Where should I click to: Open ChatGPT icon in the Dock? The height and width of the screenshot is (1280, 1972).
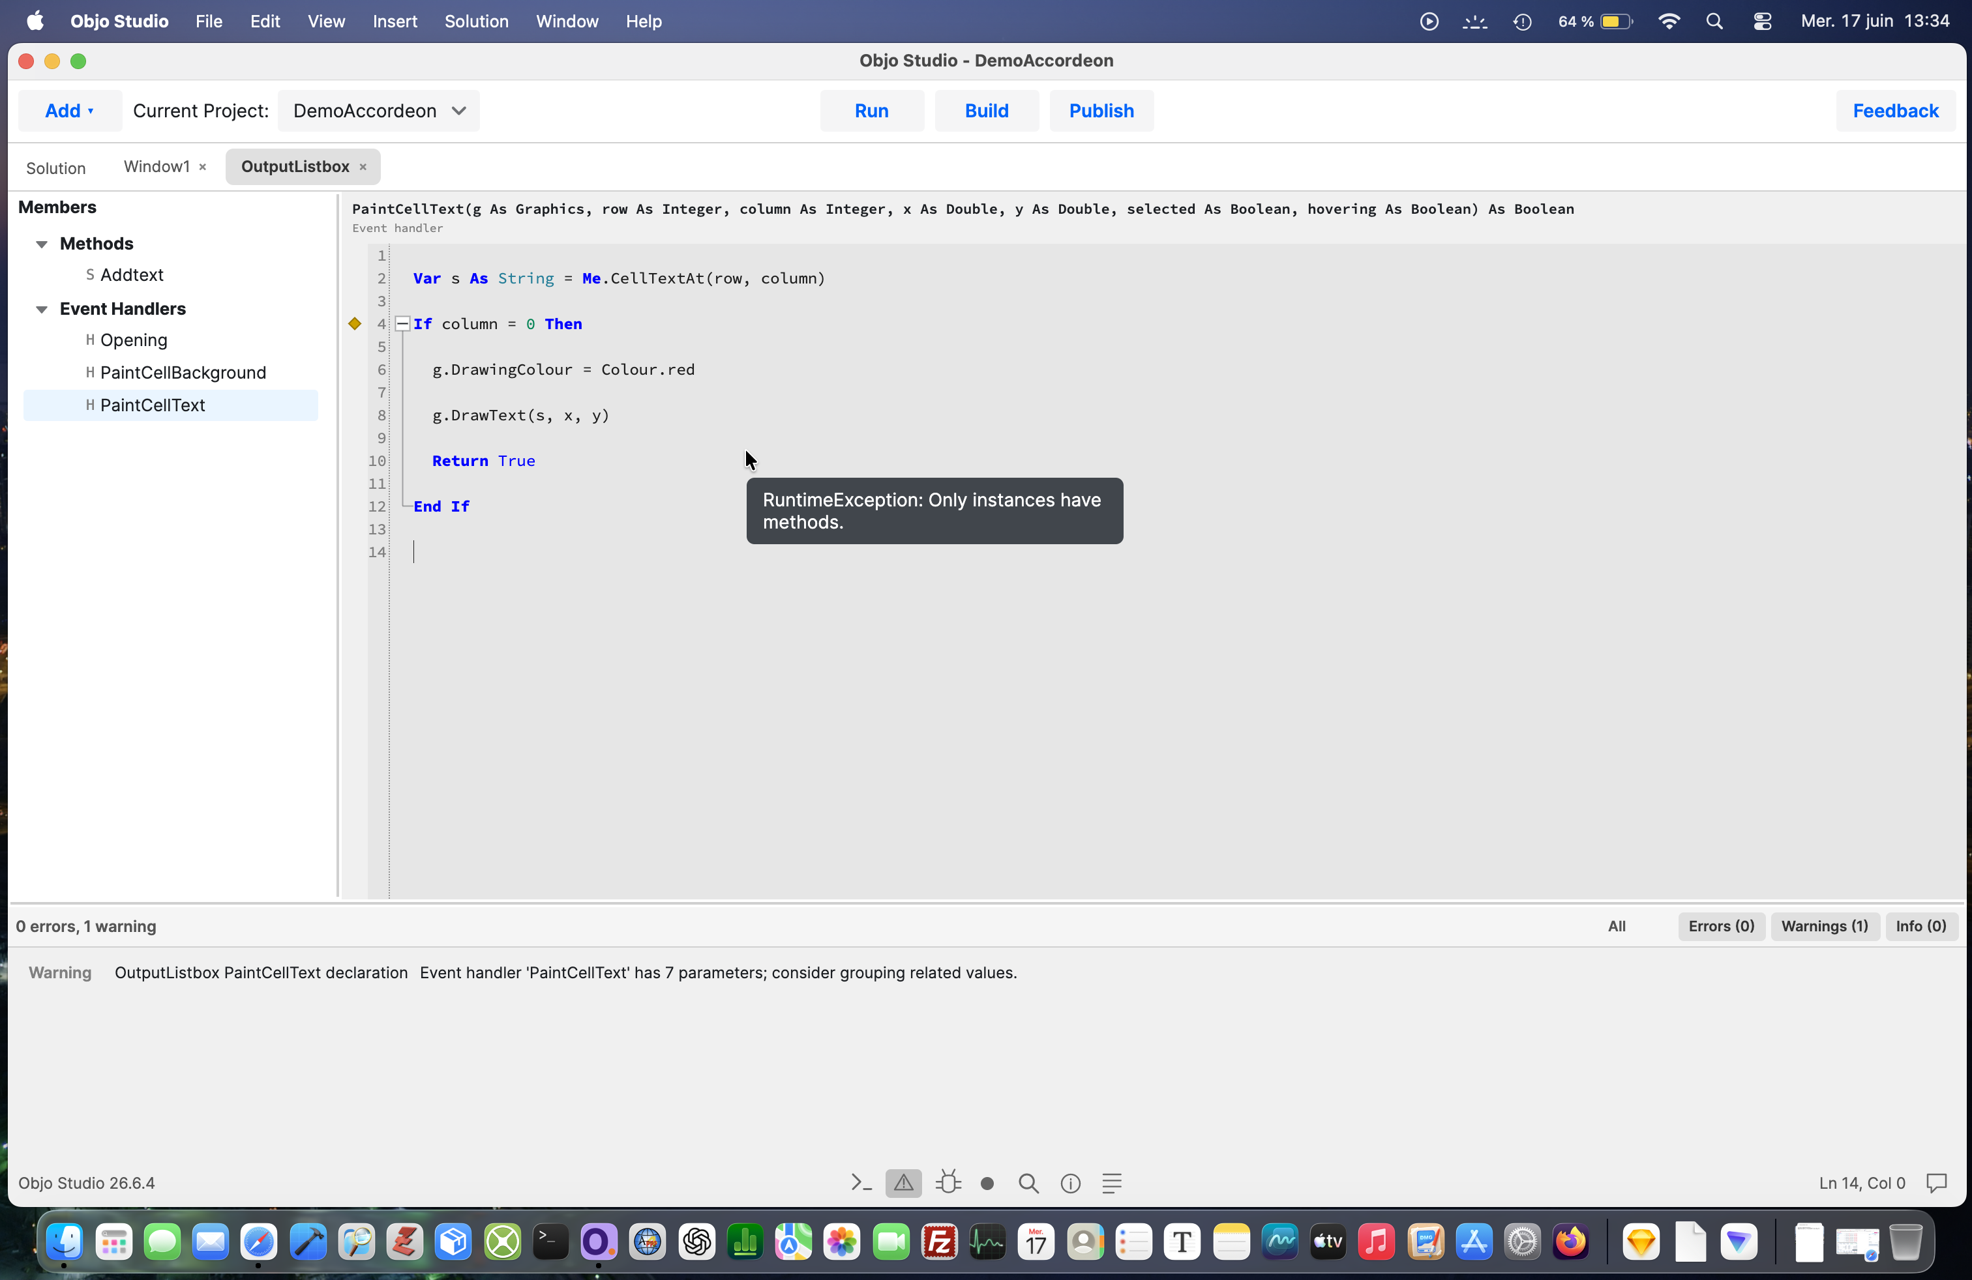coord(697,1241)
